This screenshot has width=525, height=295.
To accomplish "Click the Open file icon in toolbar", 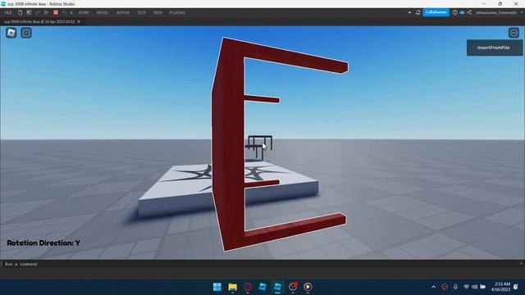I will [x=29, y=12].
